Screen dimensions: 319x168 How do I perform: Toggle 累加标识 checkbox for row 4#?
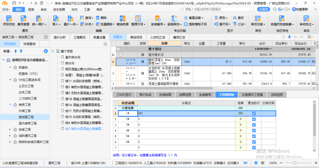[x=254, y=131]
